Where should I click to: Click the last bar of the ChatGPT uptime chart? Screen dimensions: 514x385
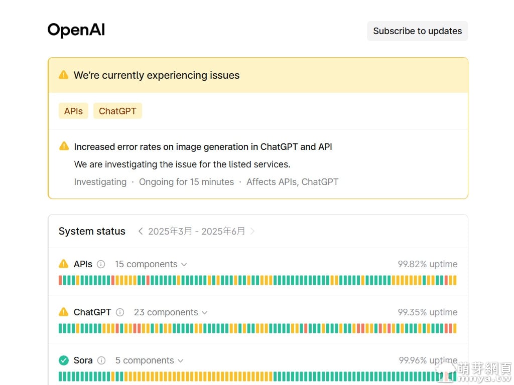click(455, 328)
